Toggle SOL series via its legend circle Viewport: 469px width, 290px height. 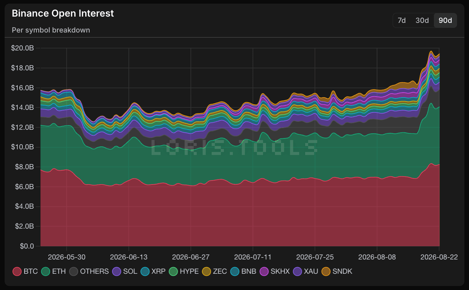click(x=117, y=271)
